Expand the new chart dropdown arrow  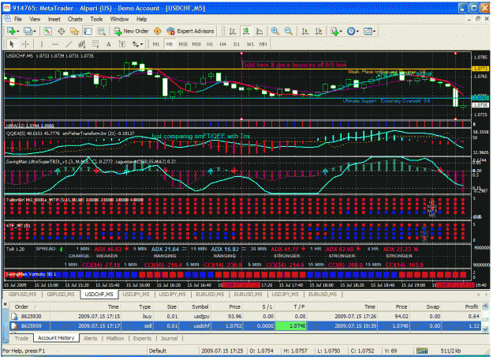[x=18, y=31]
